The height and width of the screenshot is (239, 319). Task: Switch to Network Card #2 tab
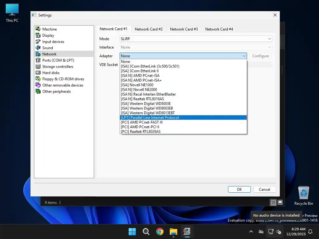point(149,29)
